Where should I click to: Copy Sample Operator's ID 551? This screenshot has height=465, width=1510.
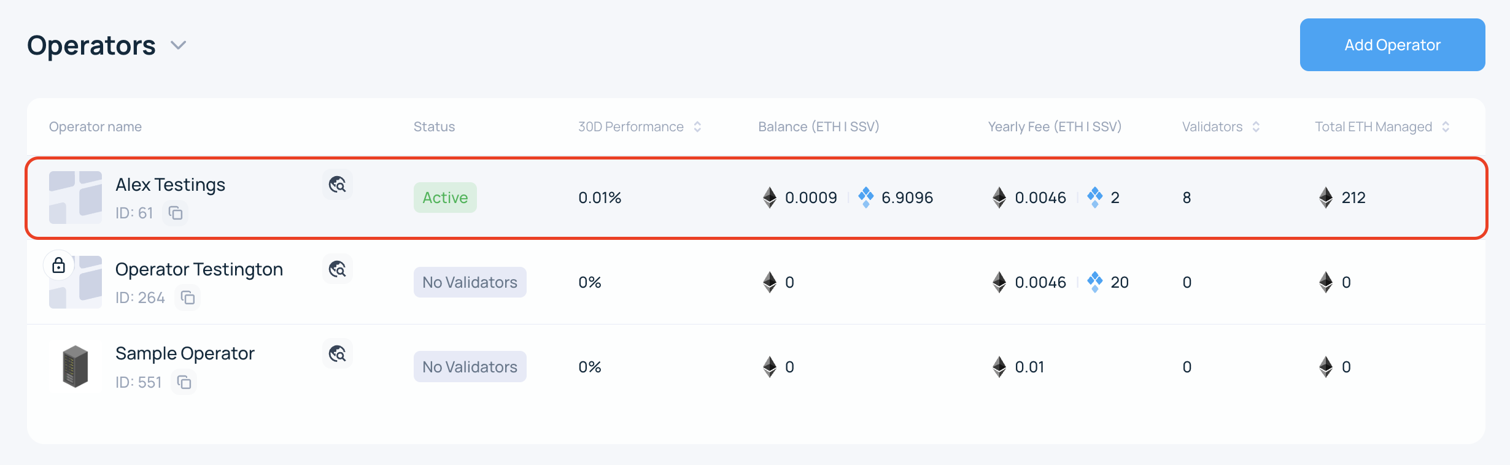184,382
